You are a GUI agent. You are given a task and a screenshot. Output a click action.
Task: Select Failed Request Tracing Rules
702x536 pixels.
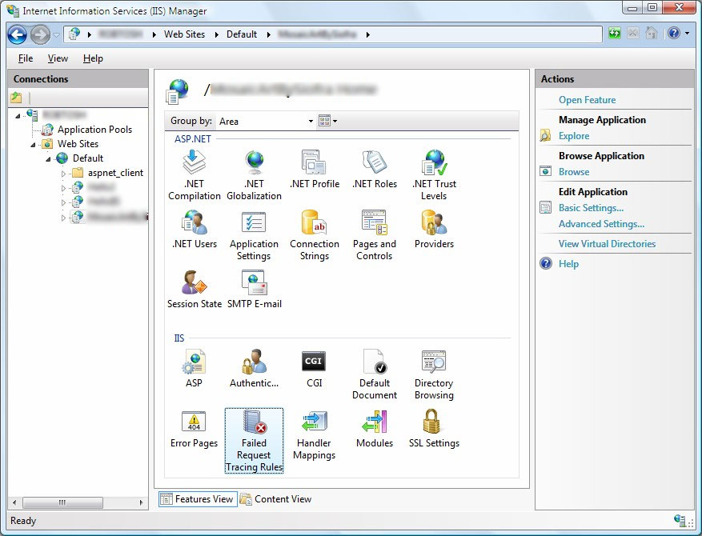(x=254, y=440)
